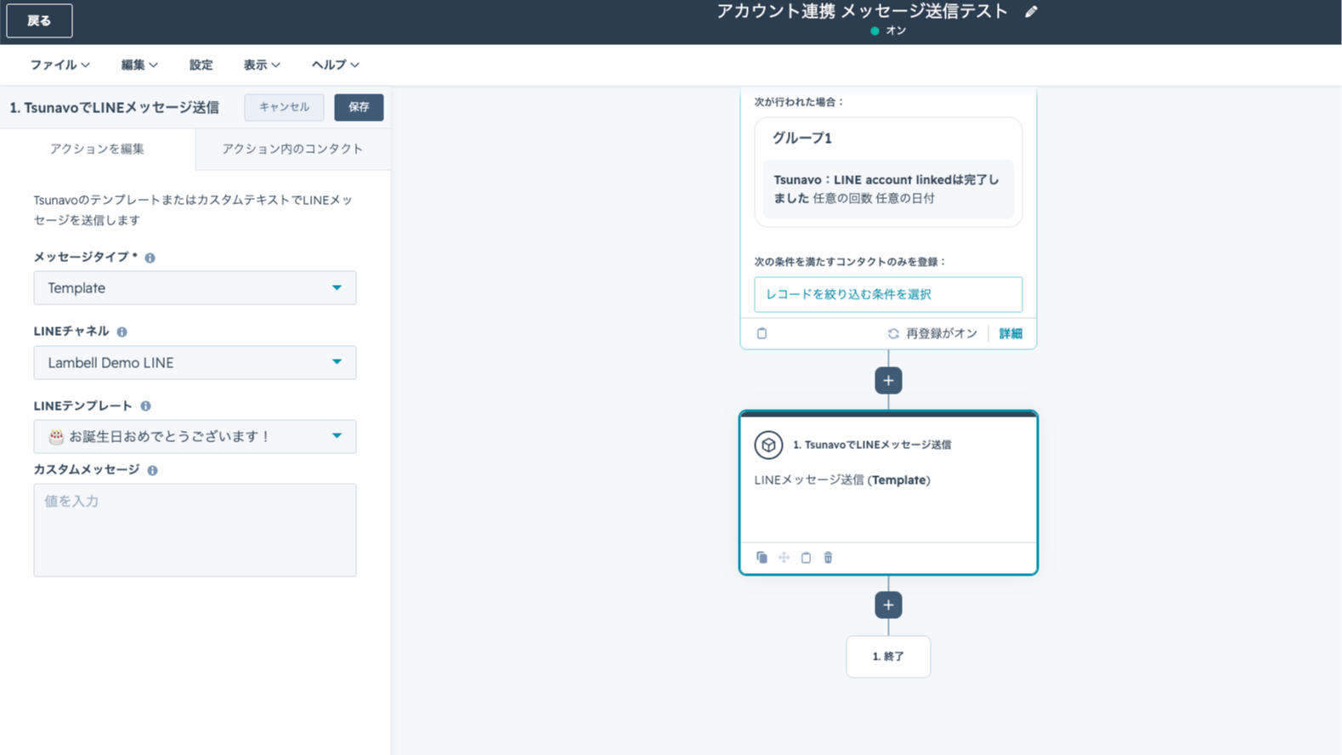Duplicate the action with the copy icon
Viewport: 1342px width, 755px height.
(762, 558)
